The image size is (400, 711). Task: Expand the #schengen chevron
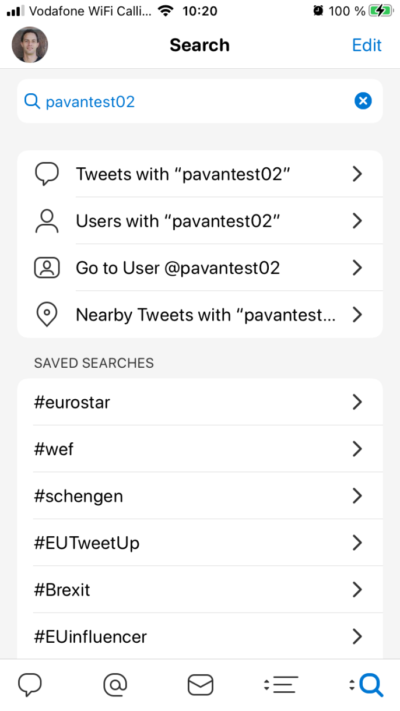pyautogui.click(x=357, y=496)
